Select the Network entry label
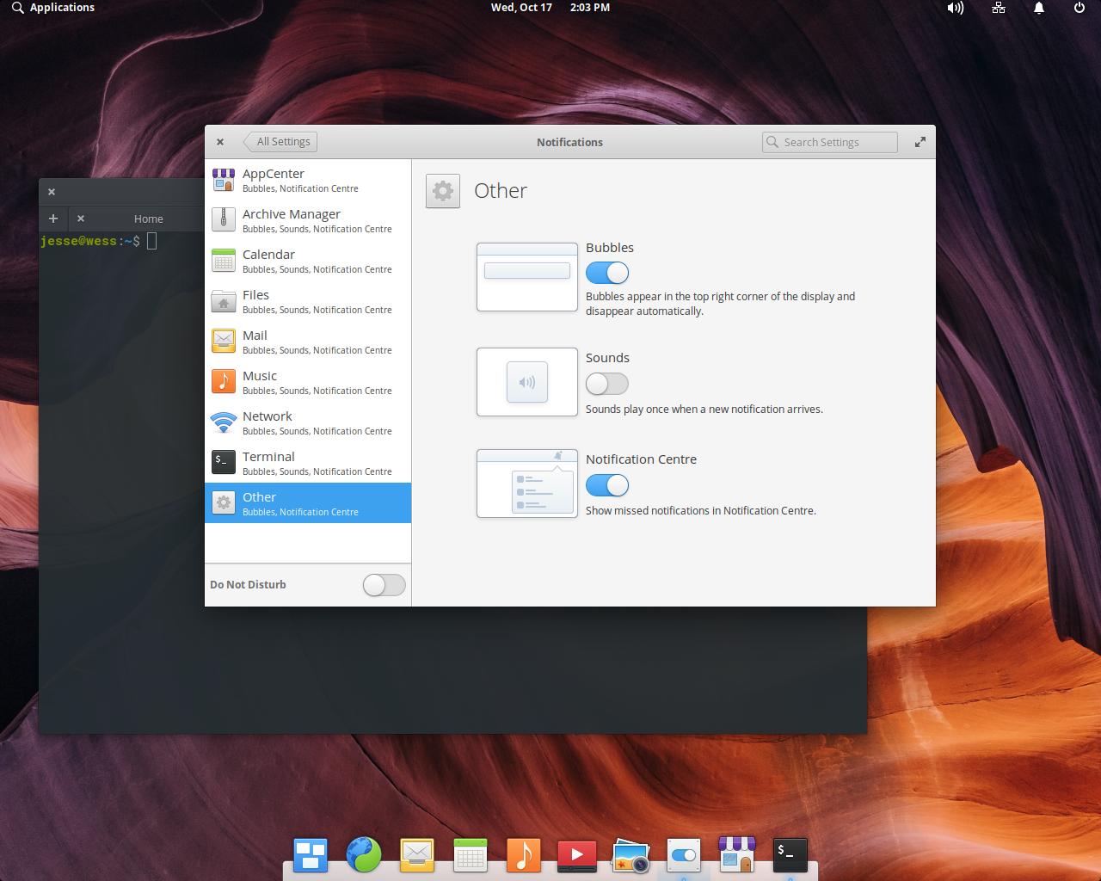Image resolution: width=1101 pixels, height=881 pixels. (x=267, y=416)
